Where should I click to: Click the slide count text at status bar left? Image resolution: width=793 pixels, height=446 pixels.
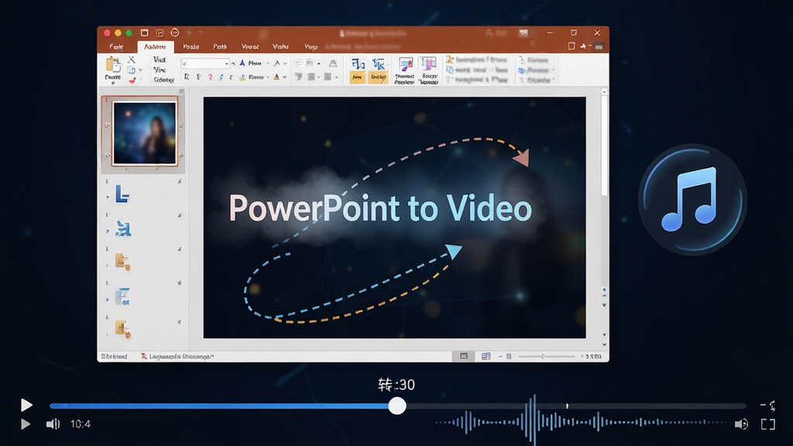(x=114, y=356)
